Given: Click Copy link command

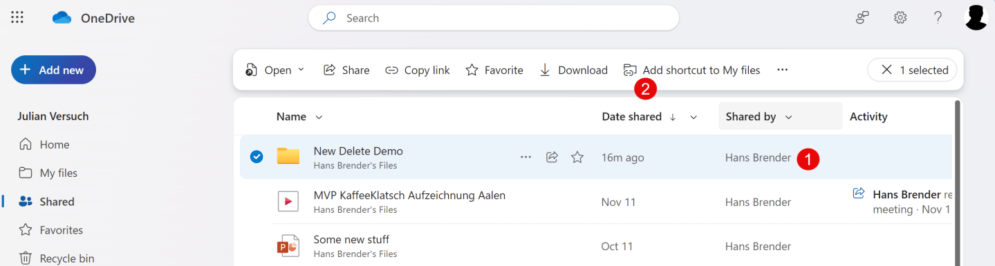Looking at the screenshot, I should [418, 70].
